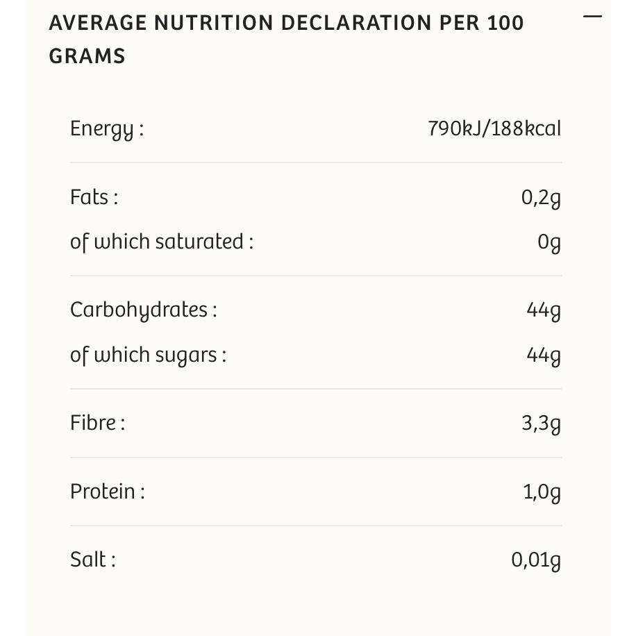
Task: Click the 44g value beside sugars
Action: [x=543, y=355]
